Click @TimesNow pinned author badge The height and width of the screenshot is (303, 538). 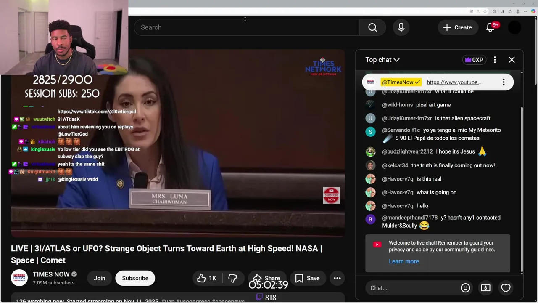click(401, 82)
